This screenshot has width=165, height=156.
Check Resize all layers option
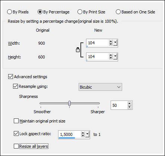[16, 146]
